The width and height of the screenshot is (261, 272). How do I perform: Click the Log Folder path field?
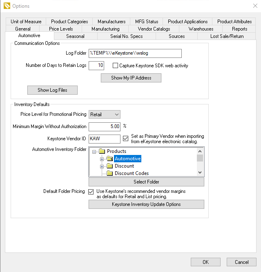coord(135,53)
